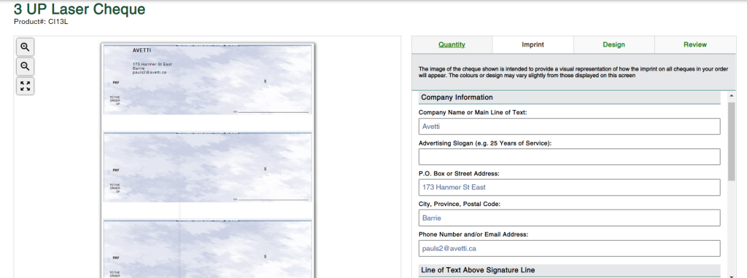This screenshot has width=747, height=278.
Task: Zoom out of the cheque preview
Action: [x=26, y=66]
